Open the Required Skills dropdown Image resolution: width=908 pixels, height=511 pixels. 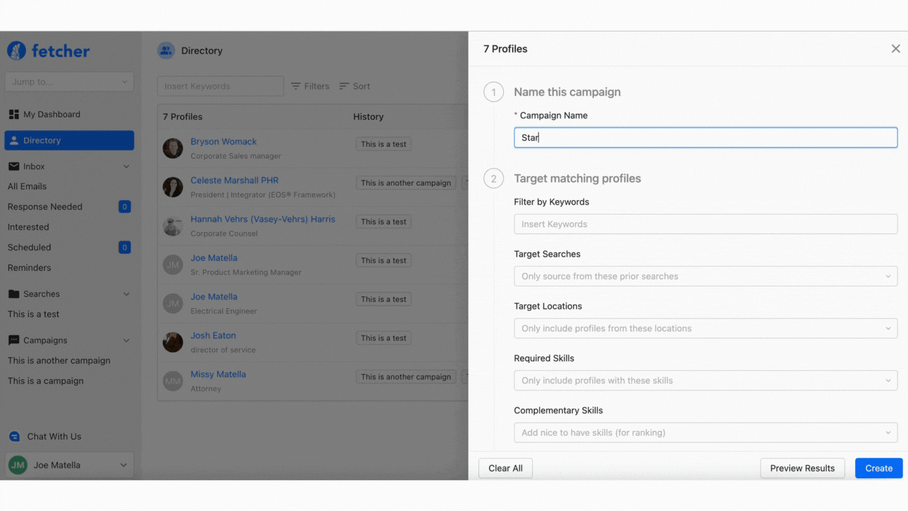[706, 380]
